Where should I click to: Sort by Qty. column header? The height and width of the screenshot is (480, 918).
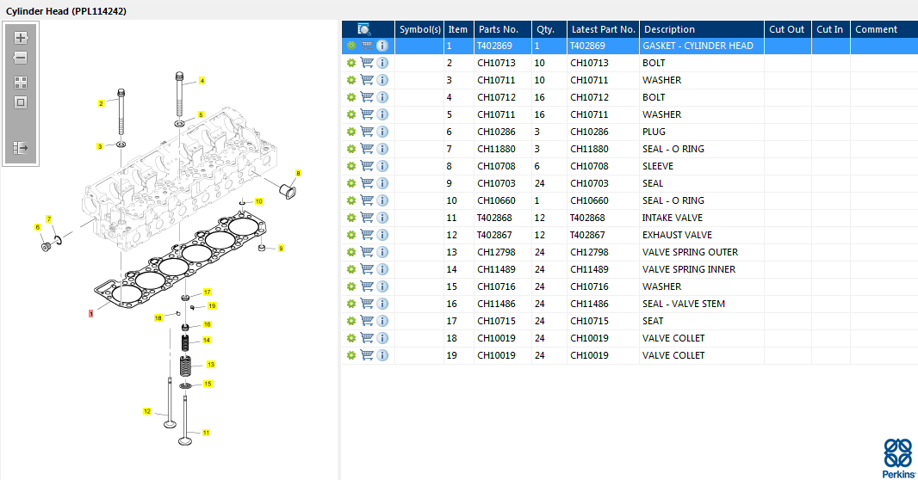(549, 29)
